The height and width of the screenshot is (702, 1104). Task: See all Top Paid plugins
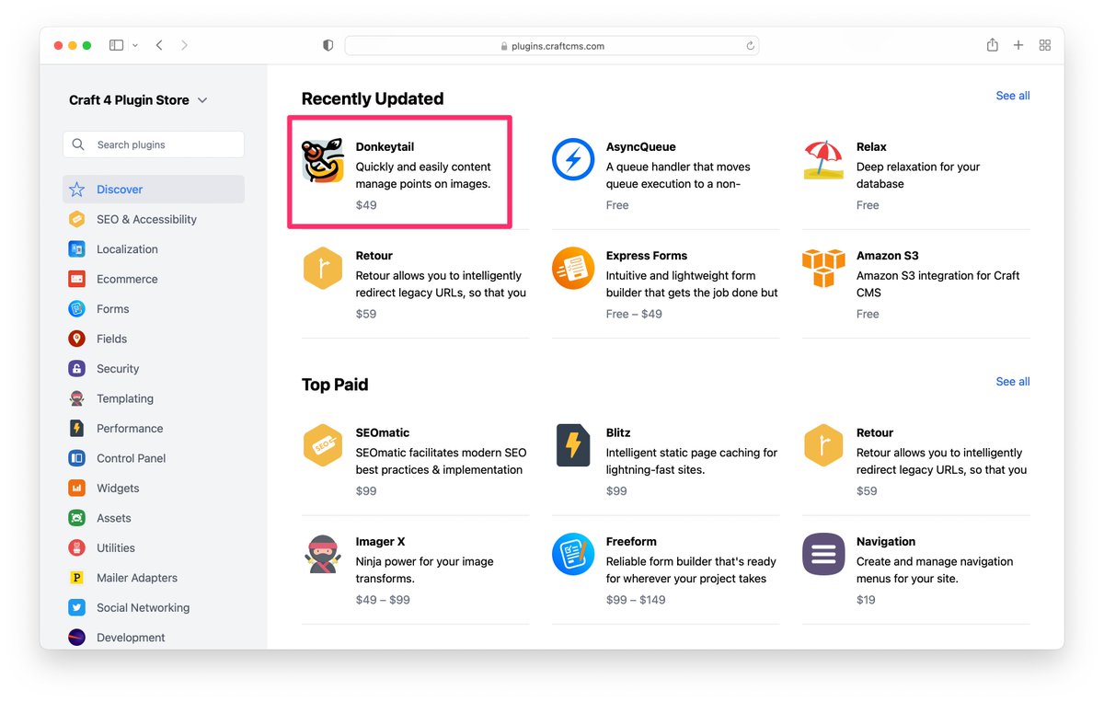pyautogui.click(x=1013, y=382)
